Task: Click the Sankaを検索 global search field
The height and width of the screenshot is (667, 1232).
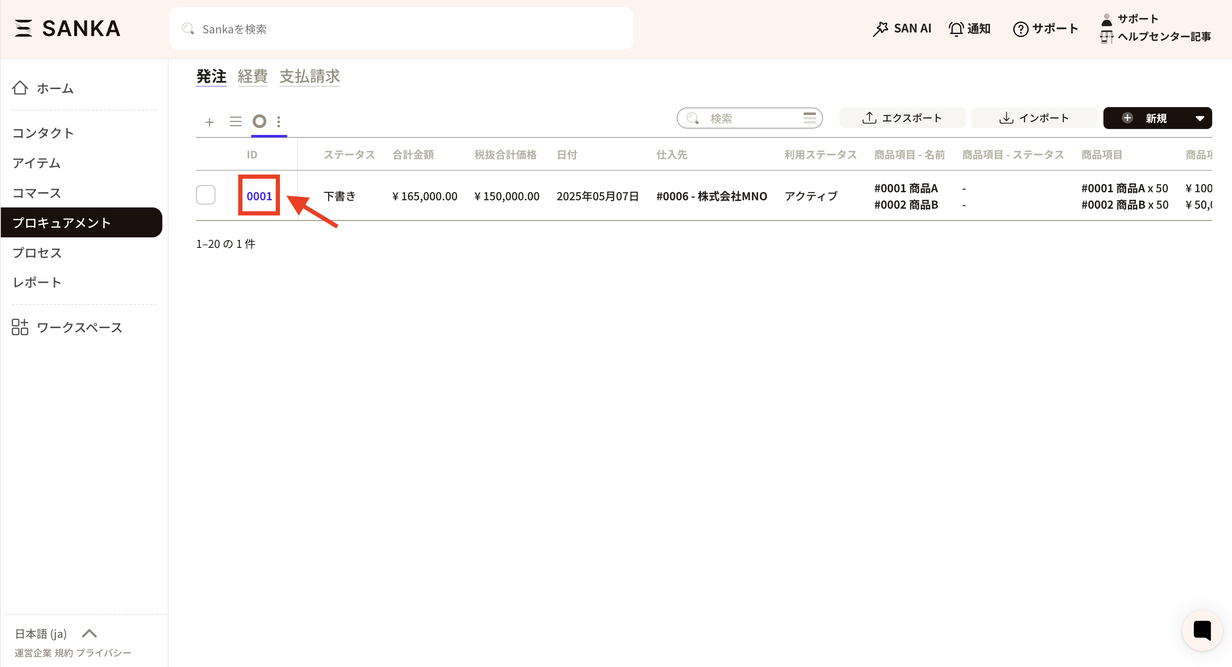Action: click(x=401, y=29)
